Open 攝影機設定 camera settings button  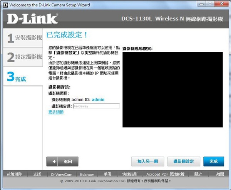[184, 161]
